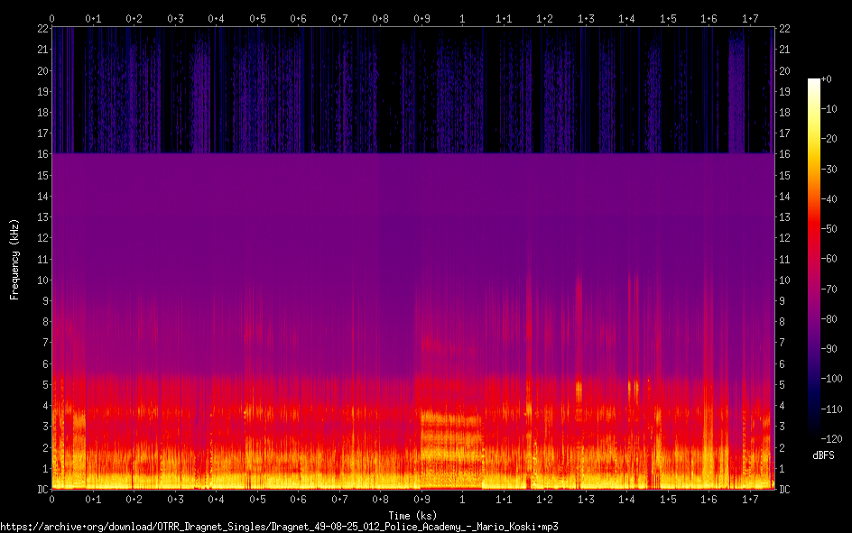Click the 'Frequency (kHz)' axis label

14,259
